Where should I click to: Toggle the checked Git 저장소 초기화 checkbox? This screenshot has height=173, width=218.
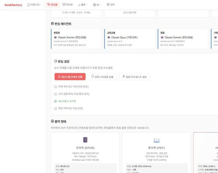click(x=56, y=101)
